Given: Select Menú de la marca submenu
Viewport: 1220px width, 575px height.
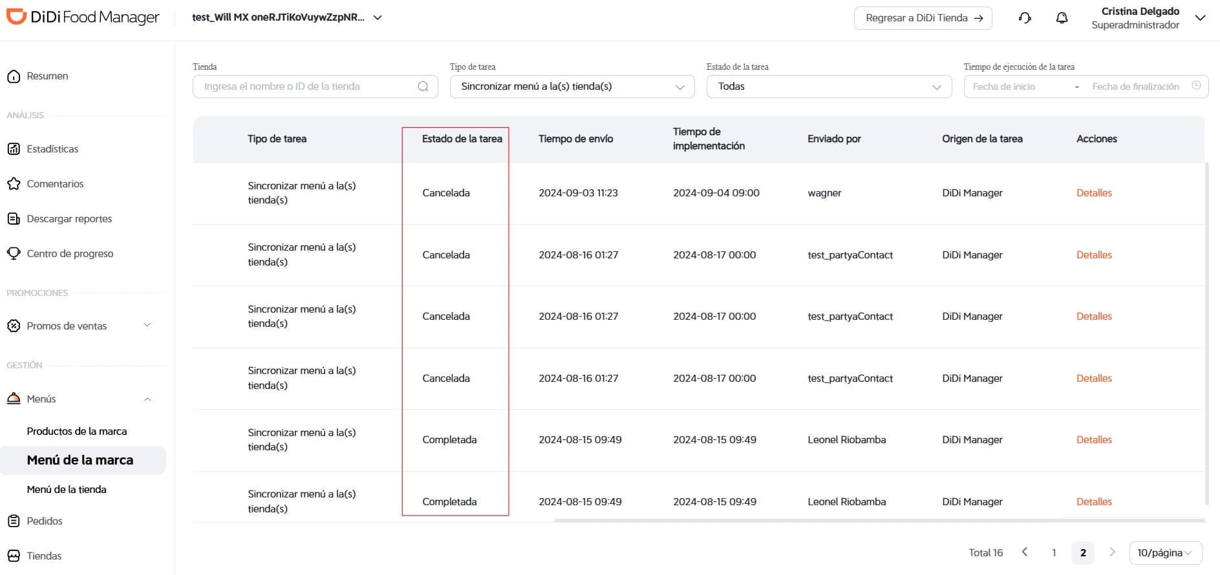Looking at the screenshot, I should point(83,460).
